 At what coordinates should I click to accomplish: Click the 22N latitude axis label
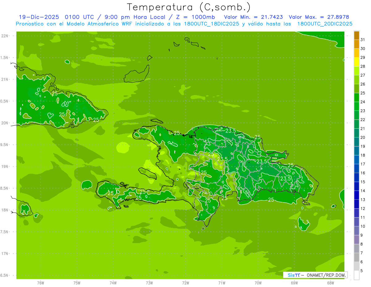pos(5,36)
